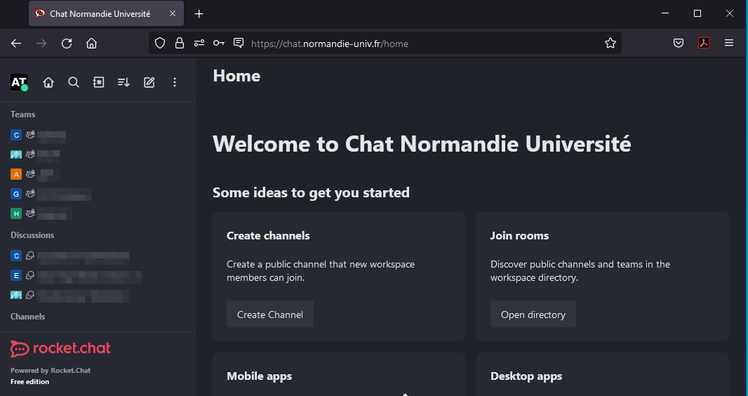Open a new browser tab
Screen dimensions: 748x396
coord(199,13)
